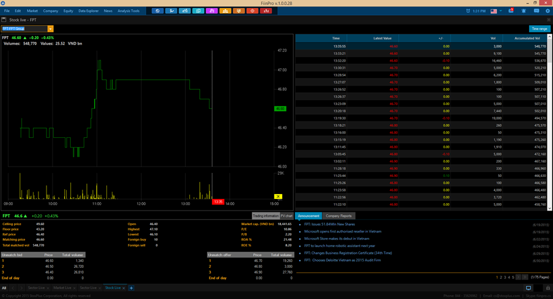This screenshot has height=299, width=553.
Task: Open the Market menu
Action: (32, 11)
